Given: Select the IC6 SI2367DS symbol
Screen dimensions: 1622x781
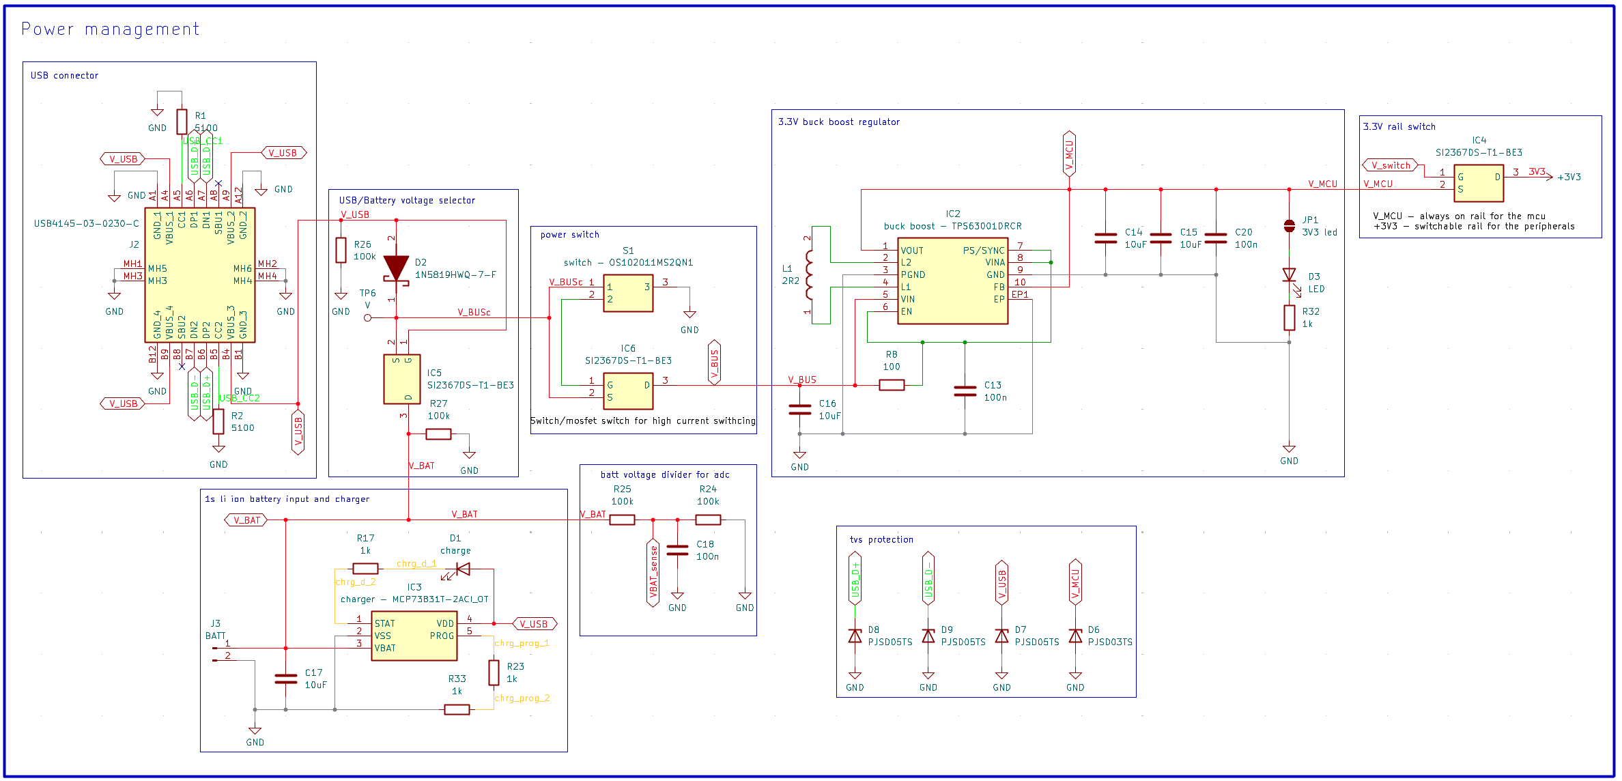Looking at the screenshot, I should (x=628, y=390).
